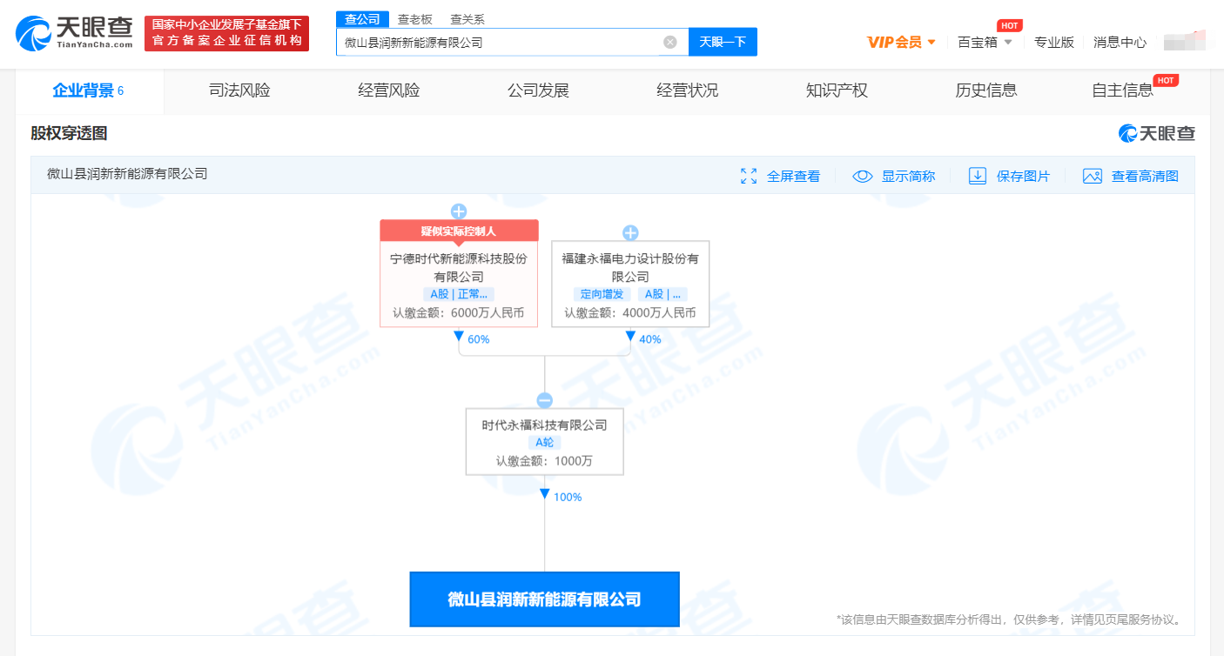Click the 认缴金额：6000万人民币 text
Screen dimensions: 1224x656
(x=459, y=312)
